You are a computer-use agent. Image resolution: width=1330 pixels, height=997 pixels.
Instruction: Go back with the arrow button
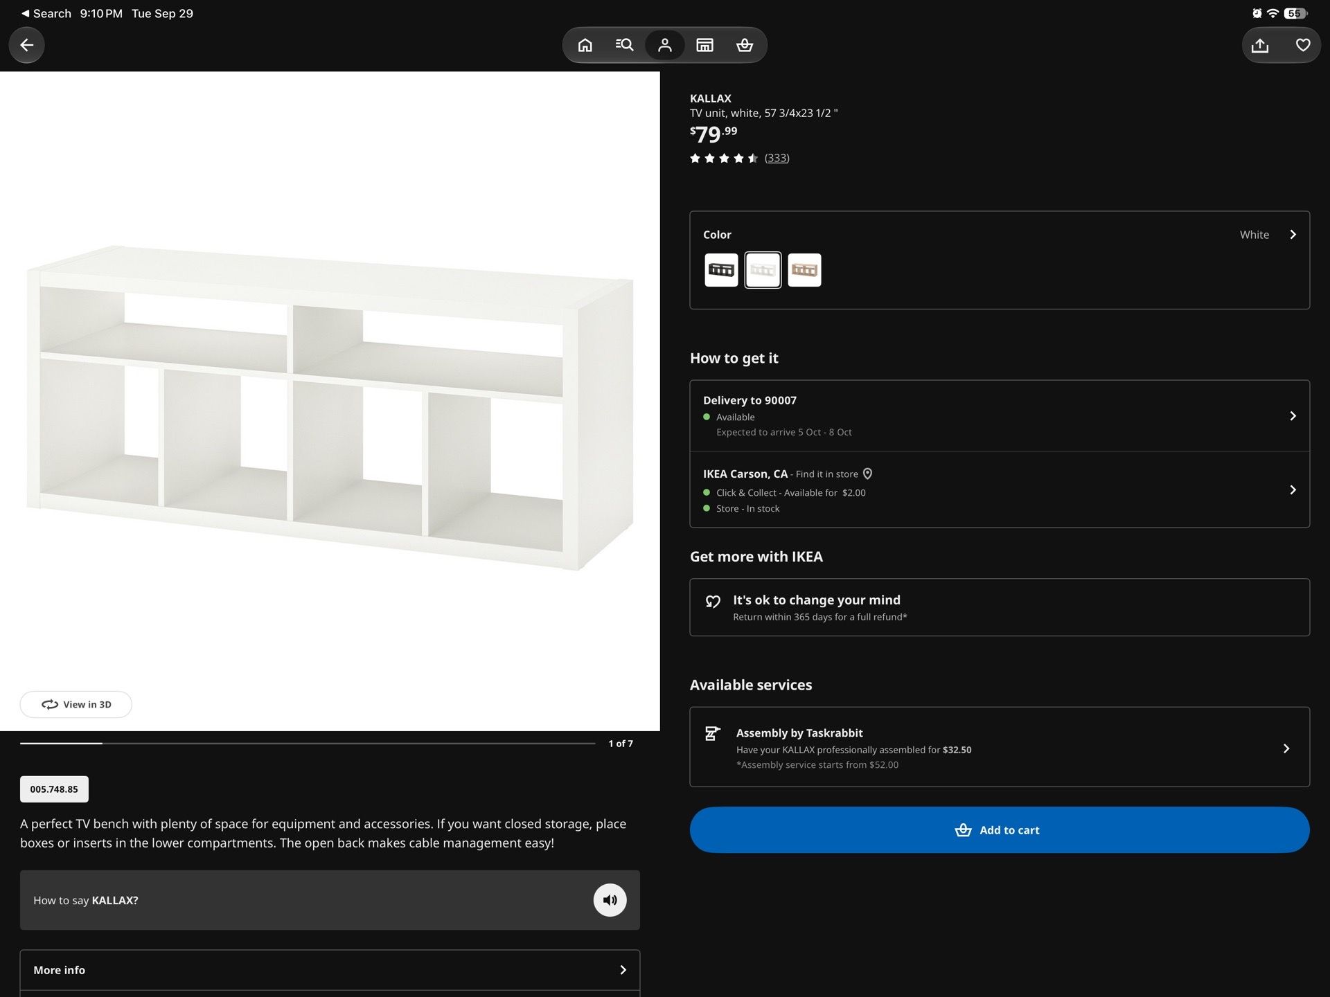point(26,45)
